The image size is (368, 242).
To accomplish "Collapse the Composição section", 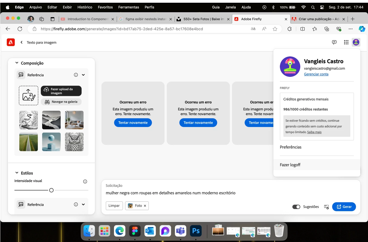I will (x=17, y=63).
